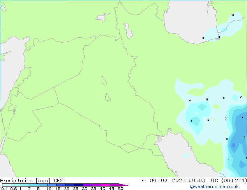Click the 45 to 50 mm legend swatch
The height and width of the screenshot is (190, 247).
[115, 185]
